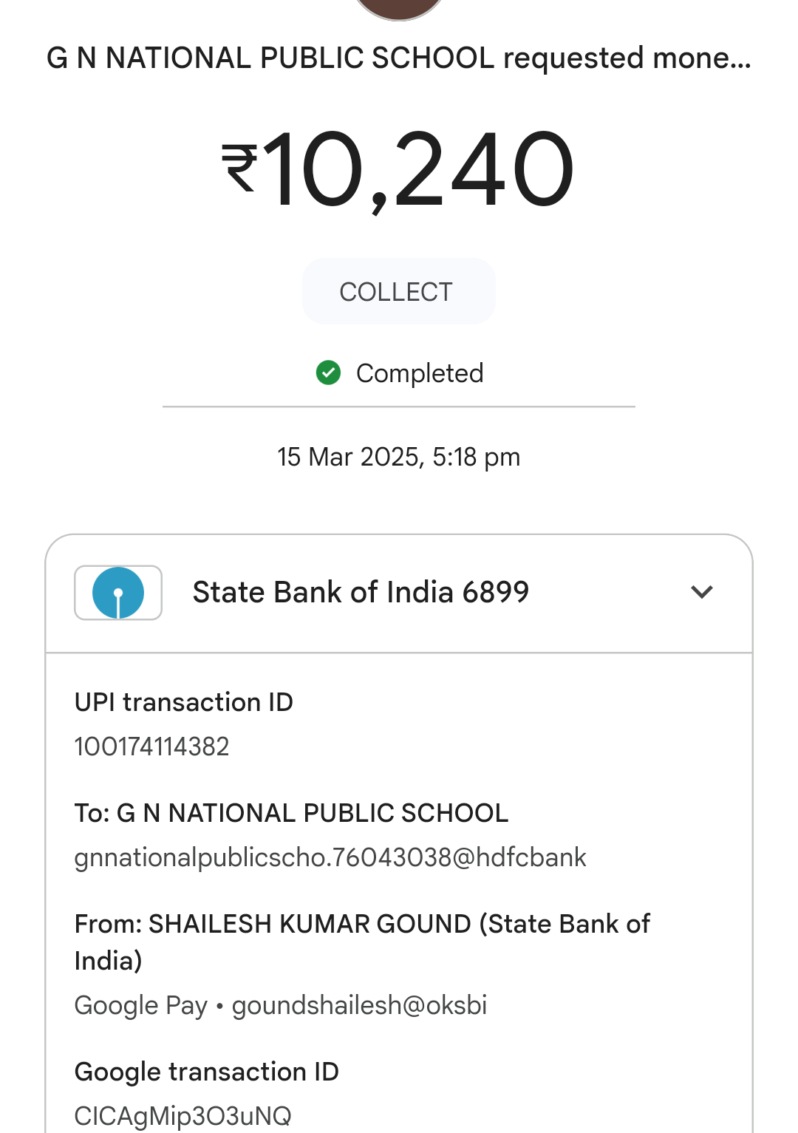
Task: Select the Google transaction code CICAgMip3O3uNQ
Action: [183, 1115]
